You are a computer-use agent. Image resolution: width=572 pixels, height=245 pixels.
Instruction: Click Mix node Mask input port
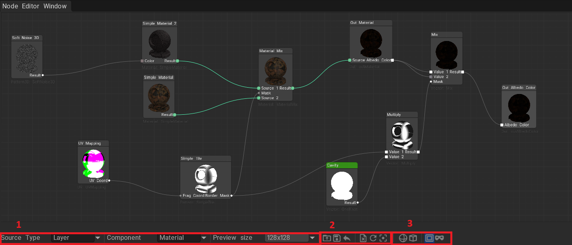tap(431, 81)
